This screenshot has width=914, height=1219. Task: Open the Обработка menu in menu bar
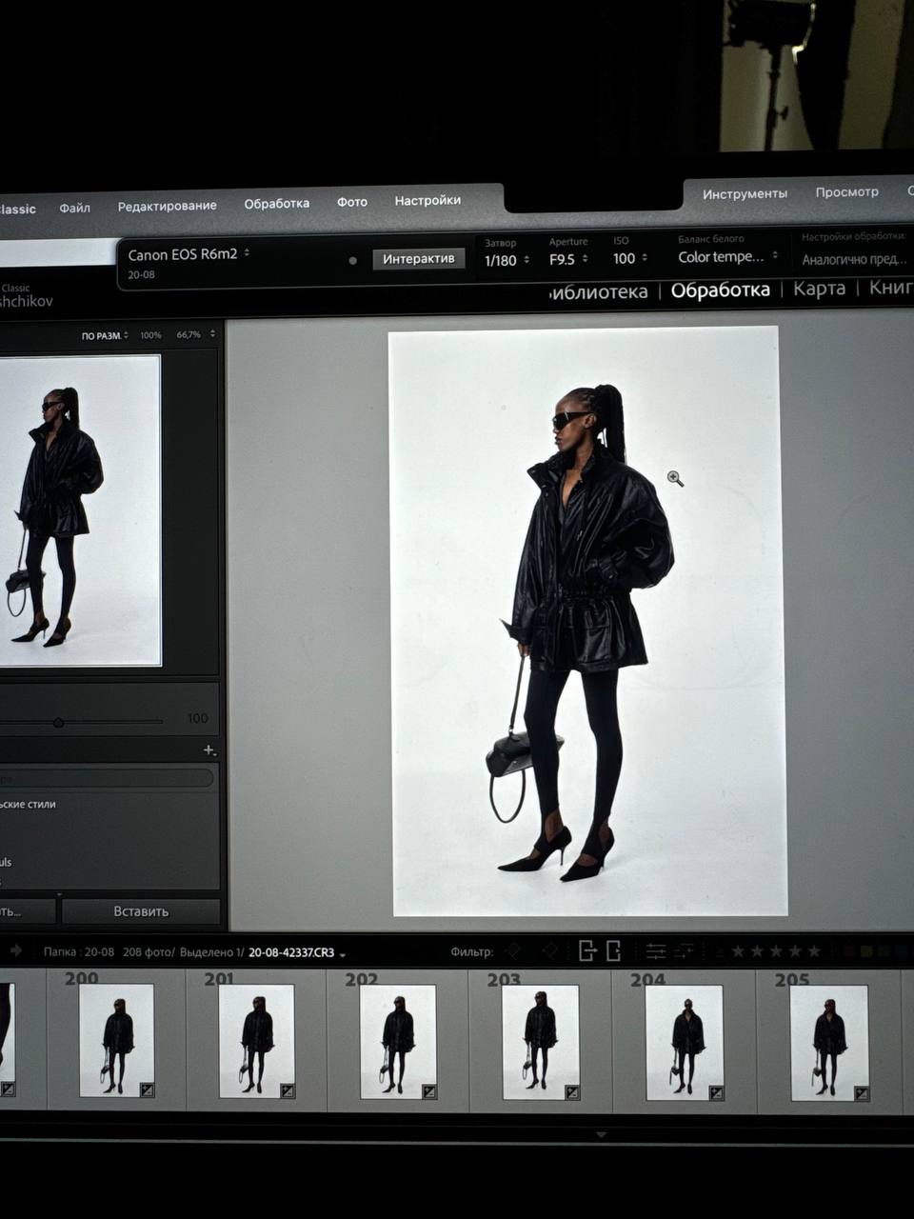[x=276, y=203]
